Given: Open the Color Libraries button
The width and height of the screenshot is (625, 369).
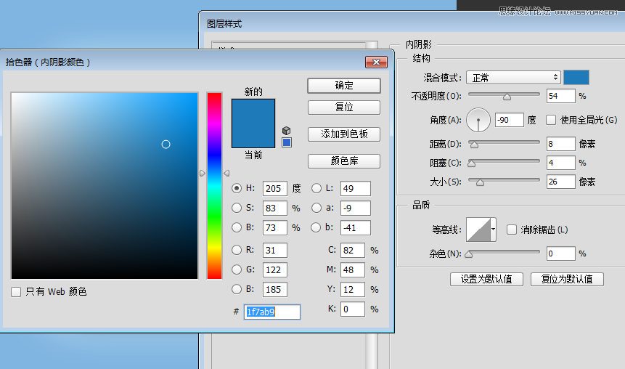Looking at the screenshot, I should [x=344, y=161].
